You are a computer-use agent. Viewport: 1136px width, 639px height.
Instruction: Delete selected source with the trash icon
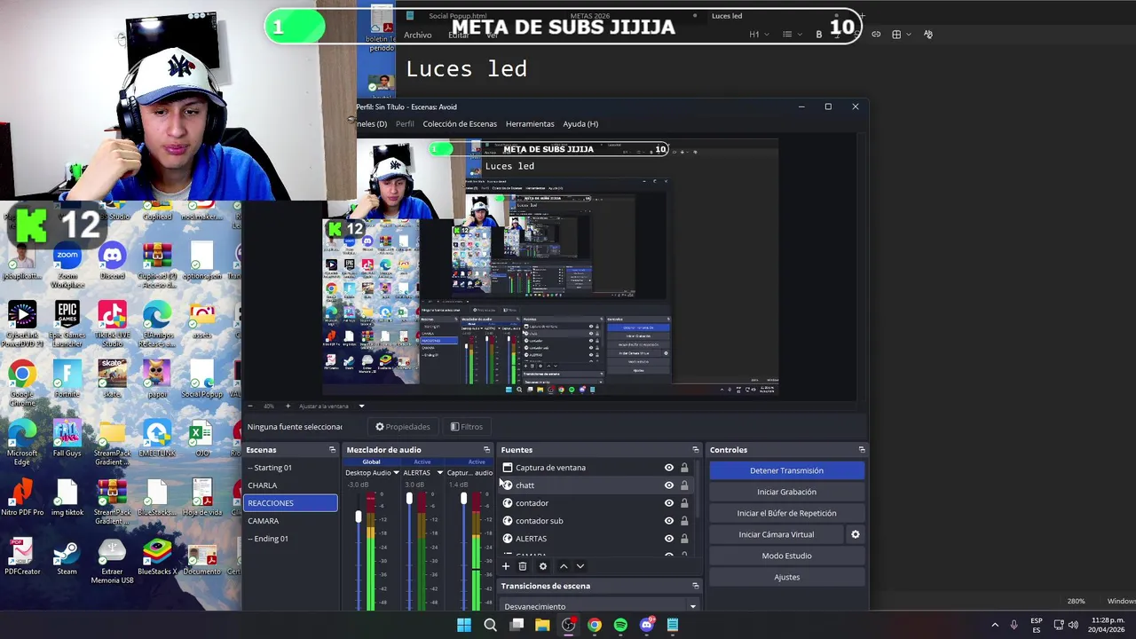[x=523, y=566]
